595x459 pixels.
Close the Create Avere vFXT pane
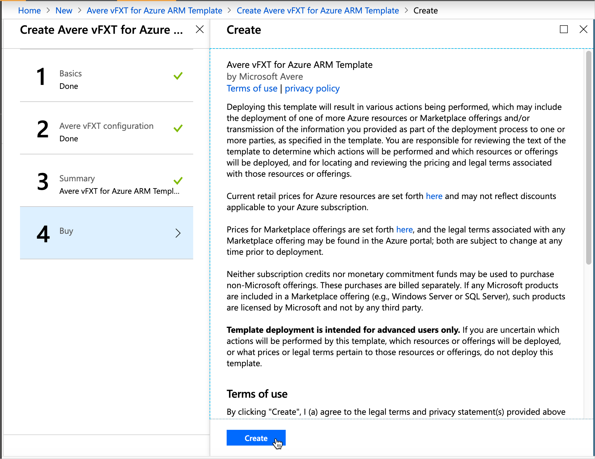[x=199, y=29]
